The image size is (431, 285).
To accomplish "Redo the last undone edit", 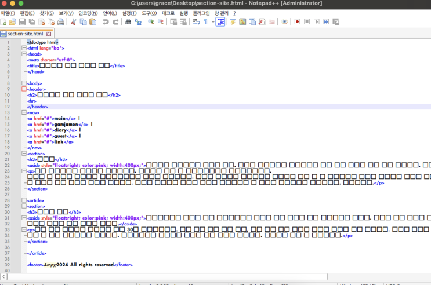I will click(x=115, y=22).
